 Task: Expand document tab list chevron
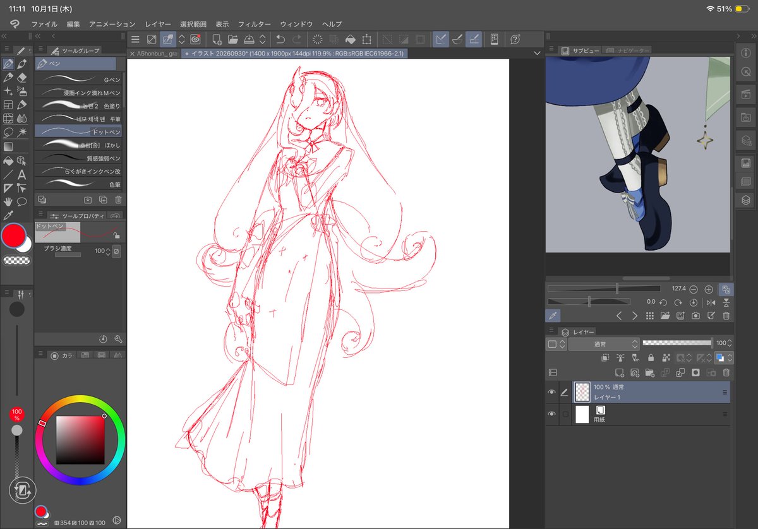click(x=537, y=54)
